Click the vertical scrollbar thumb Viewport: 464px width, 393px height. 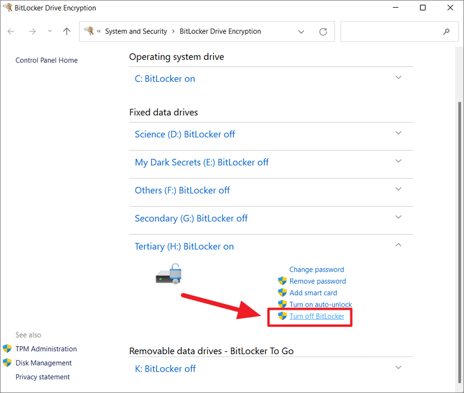(x=459, y=242)
